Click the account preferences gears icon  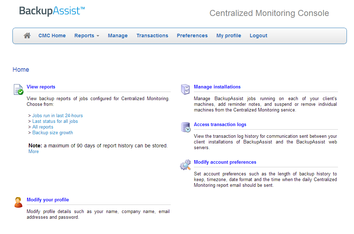pyautogui.click(x=185, y=165)
